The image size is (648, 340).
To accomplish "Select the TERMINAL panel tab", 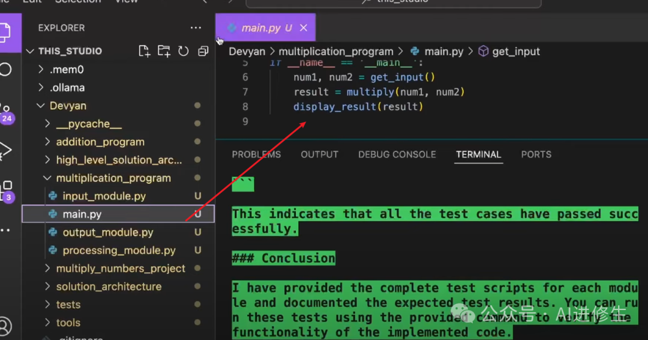I will click(479, 154).
